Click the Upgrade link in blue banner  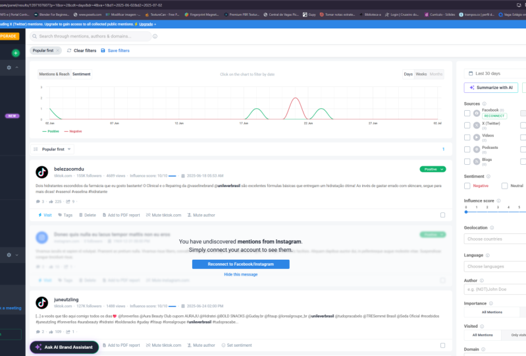[146, 24]
